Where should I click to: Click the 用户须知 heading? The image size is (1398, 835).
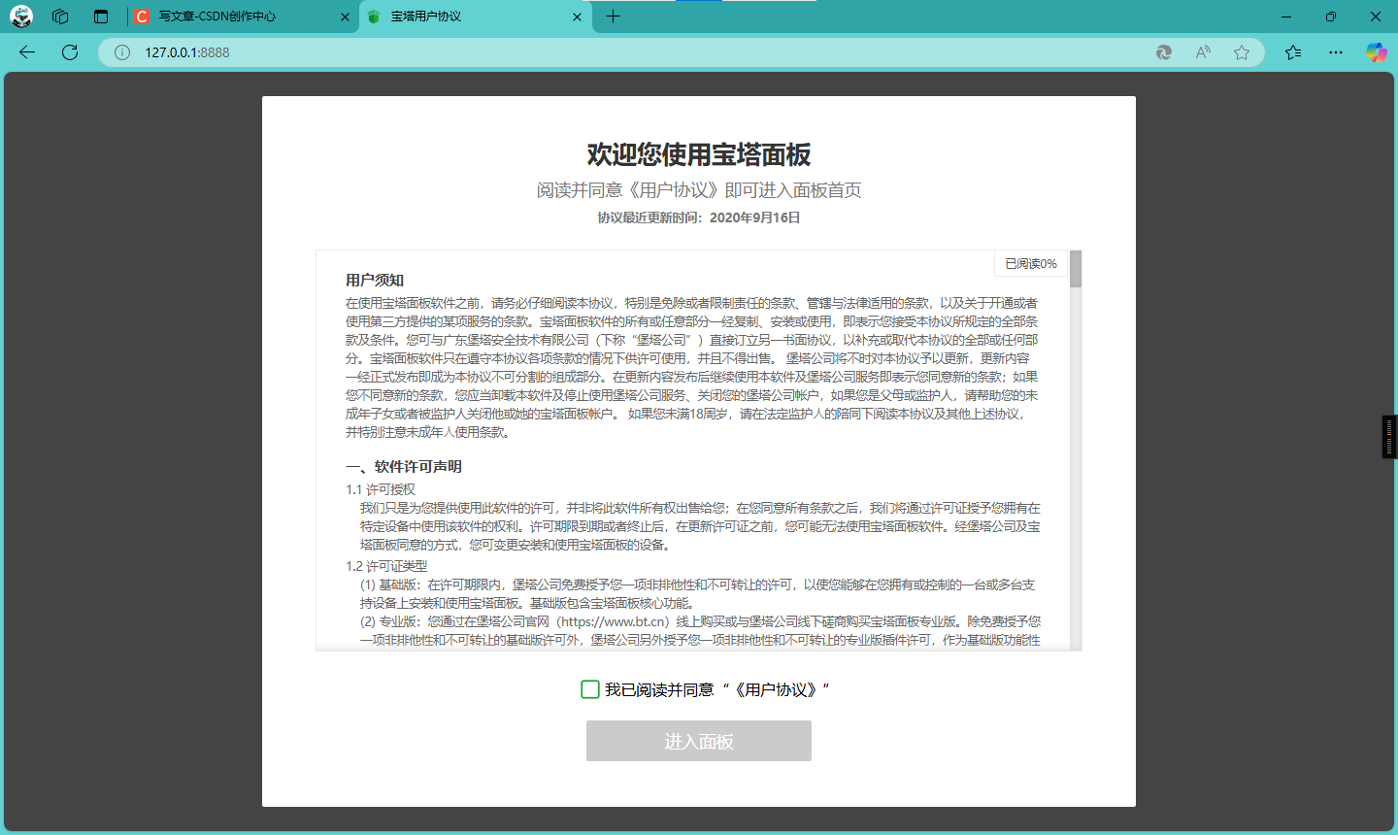375,280
